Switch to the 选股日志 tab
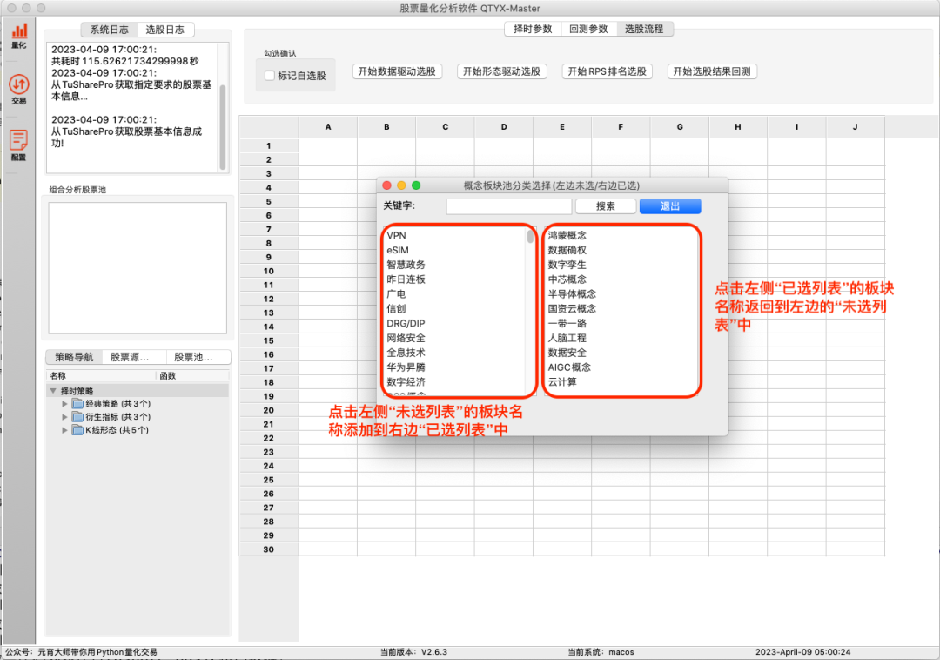The width and height of the screenshot is (940, 660). (164, 30)
